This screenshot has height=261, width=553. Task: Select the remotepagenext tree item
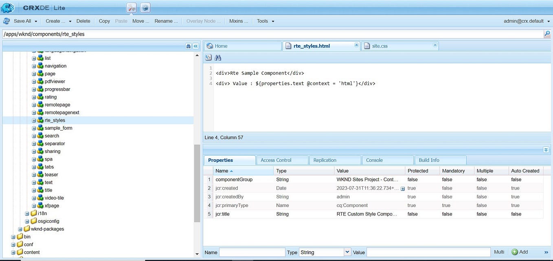tap(62, 113)
